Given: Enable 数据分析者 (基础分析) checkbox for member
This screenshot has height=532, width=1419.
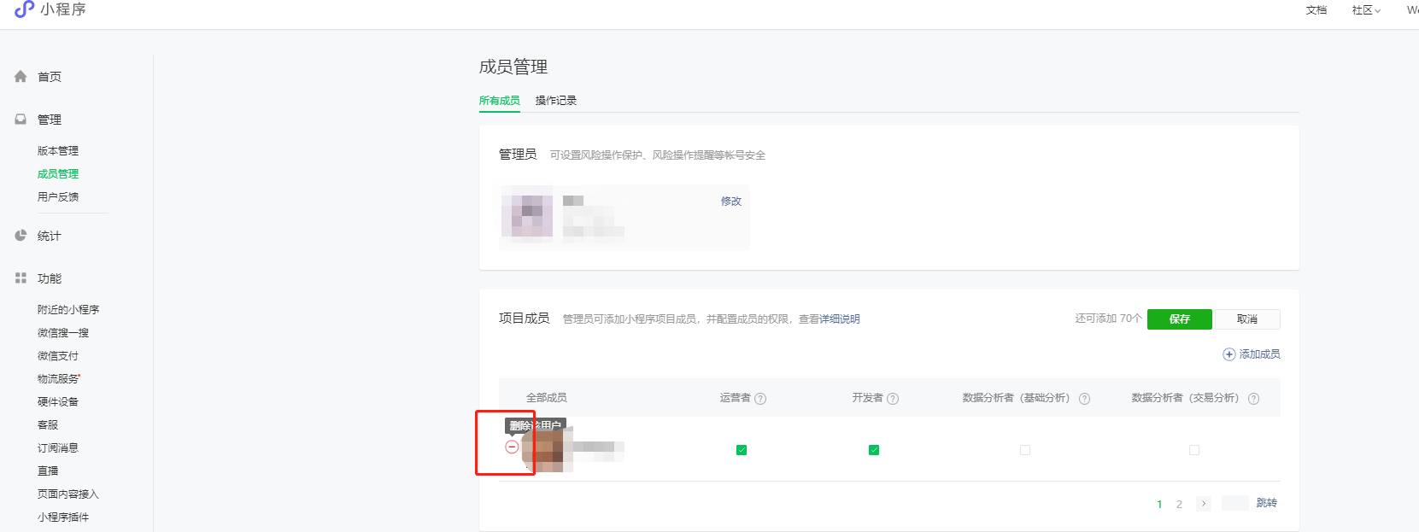Looking at the screenshot, I should point(1025,450).
